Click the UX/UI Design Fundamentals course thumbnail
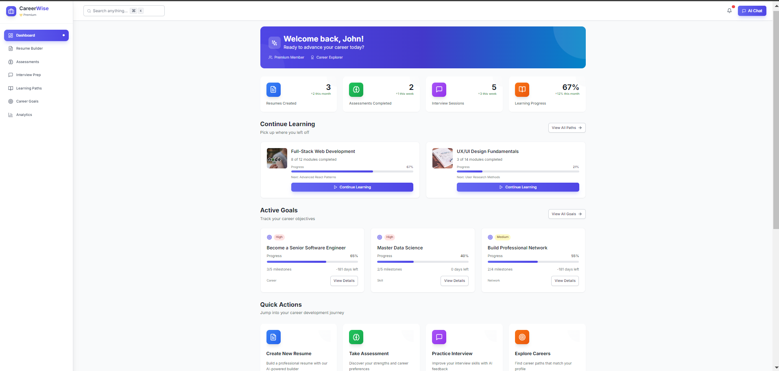This screenshot has width=779, height=371. click(x=443, y=158)
